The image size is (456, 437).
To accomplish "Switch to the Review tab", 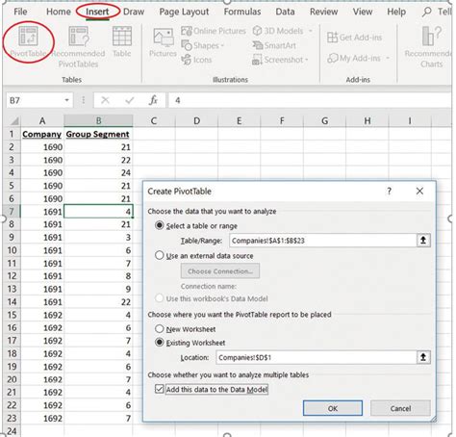I will [x=323, y=12].
